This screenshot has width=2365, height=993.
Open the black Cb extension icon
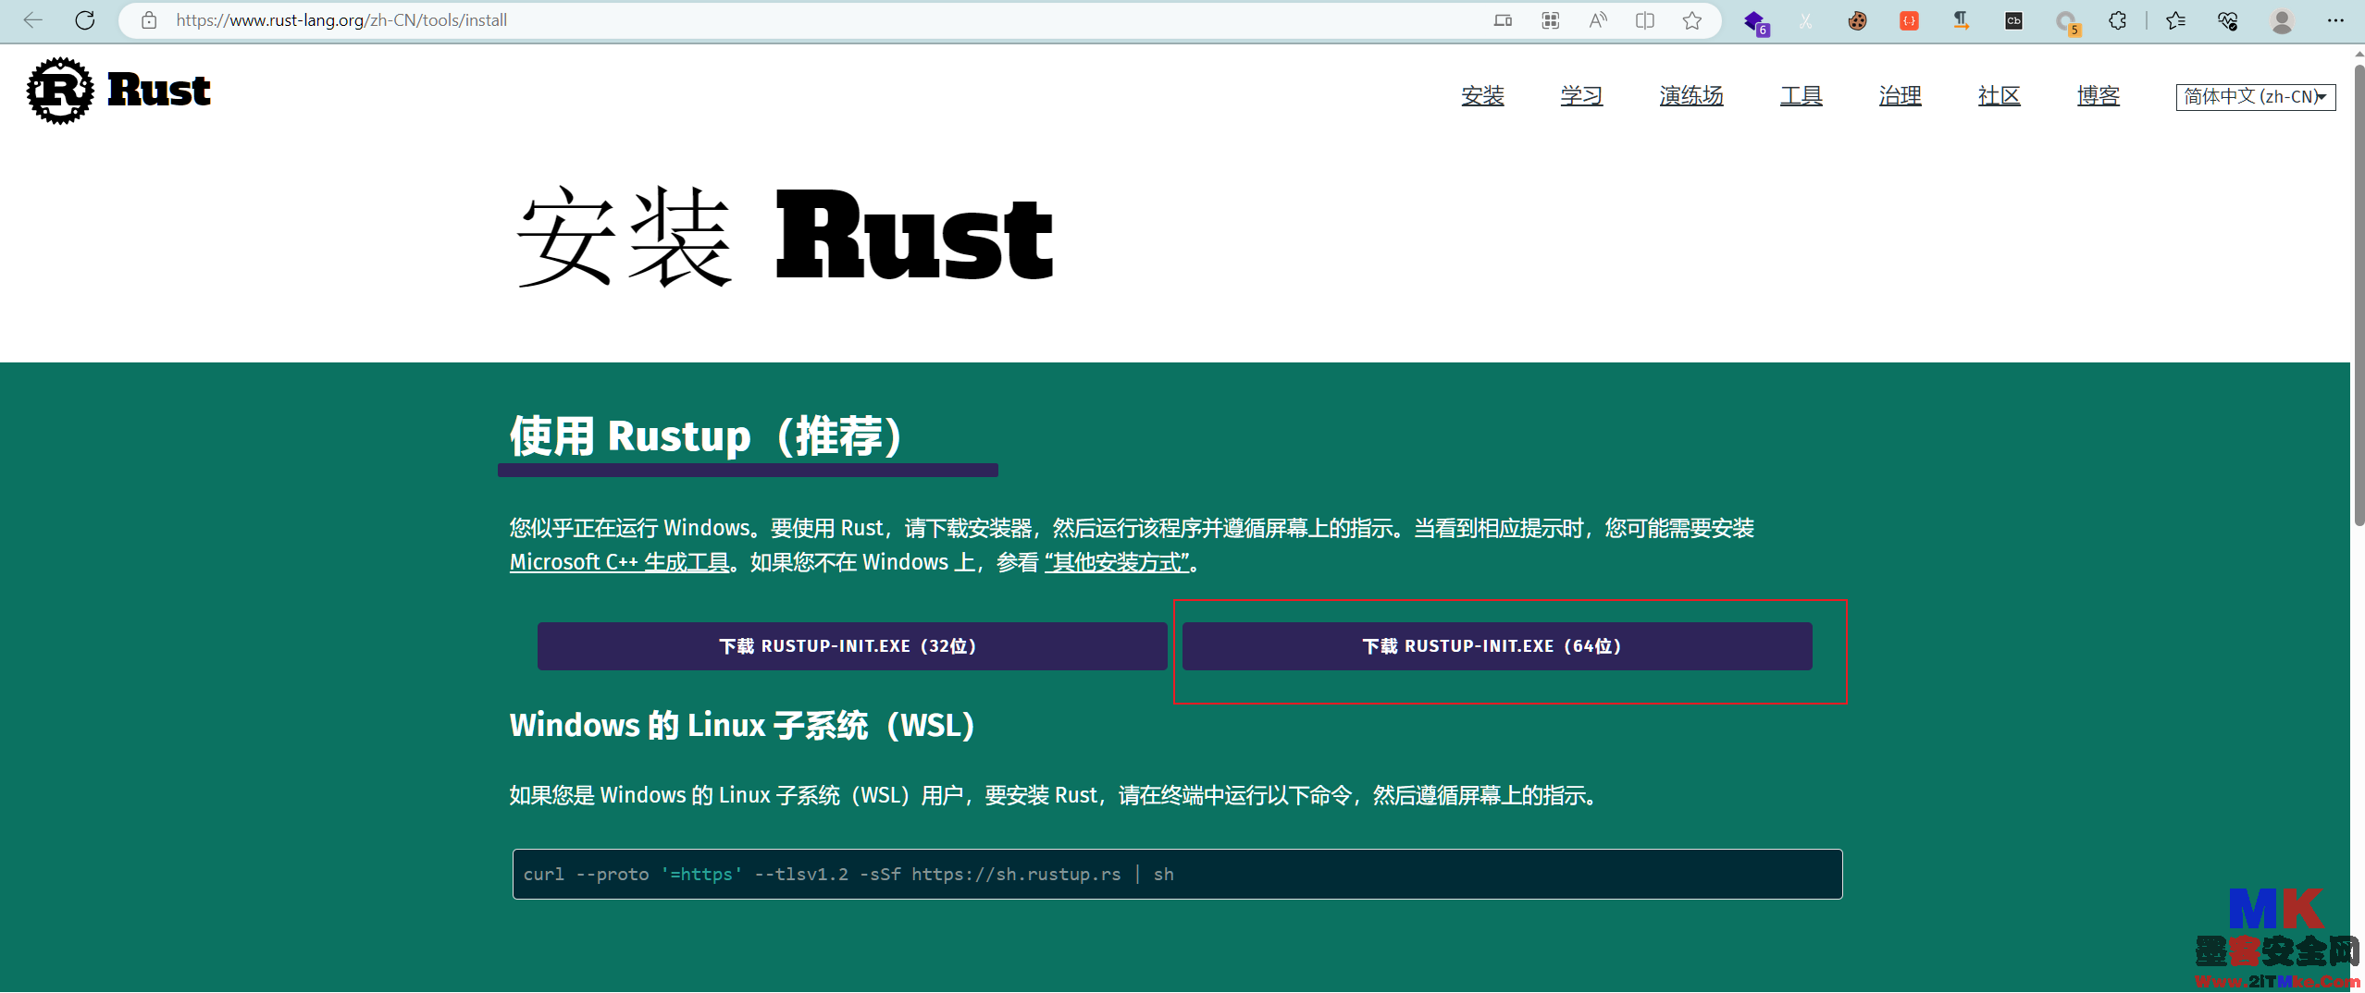(x=2013, y=20)
